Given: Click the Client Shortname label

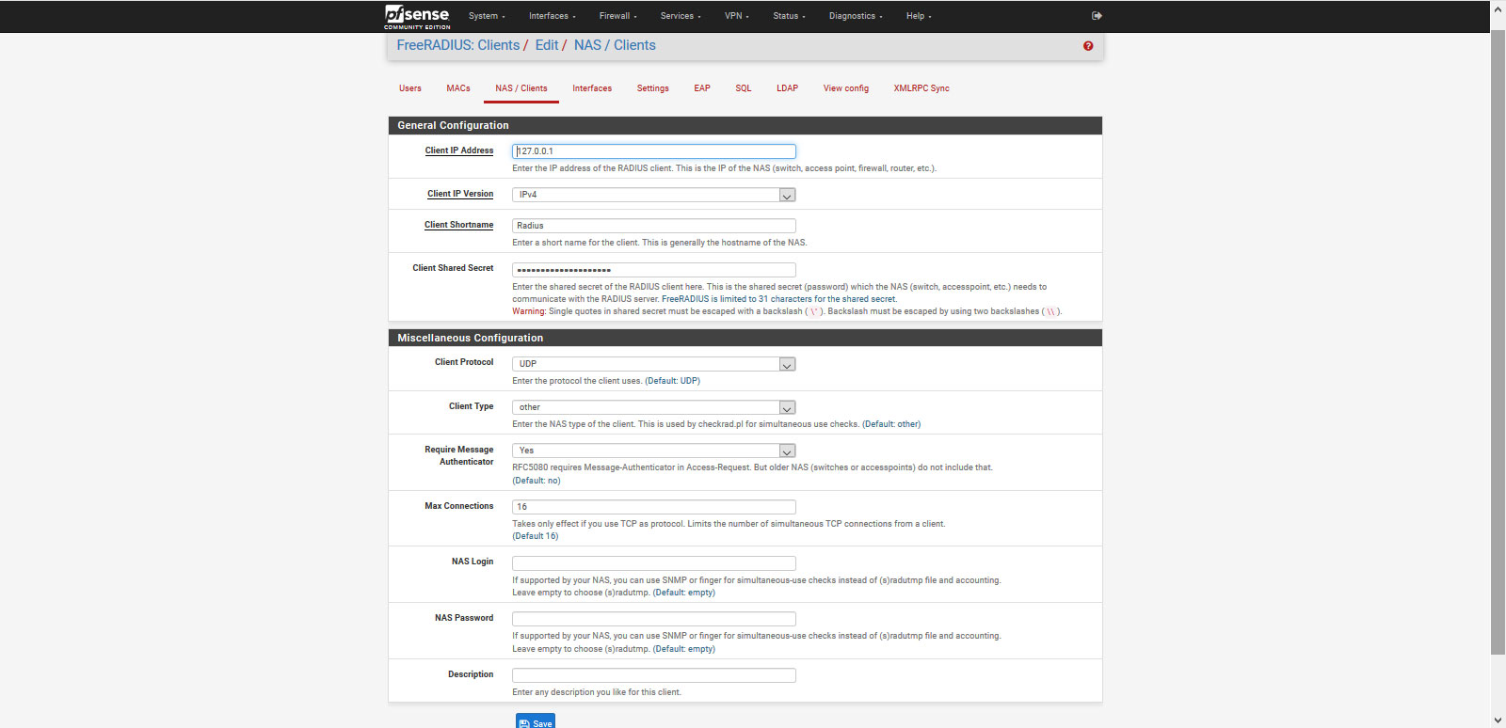Looking at the screenshot, I should (459, 225).
